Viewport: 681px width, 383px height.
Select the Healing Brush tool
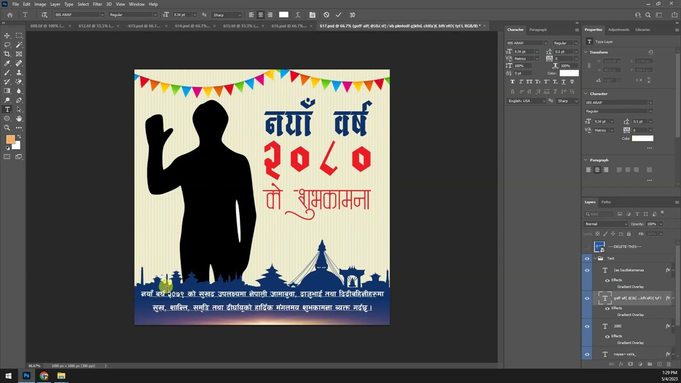[x=19, y=63]
